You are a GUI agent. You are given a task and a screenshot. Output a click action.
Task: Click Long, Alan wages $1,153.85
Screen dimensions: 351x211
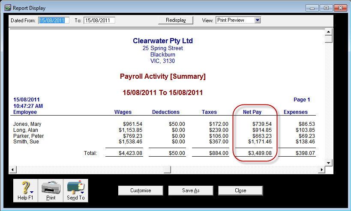(131, 130)
